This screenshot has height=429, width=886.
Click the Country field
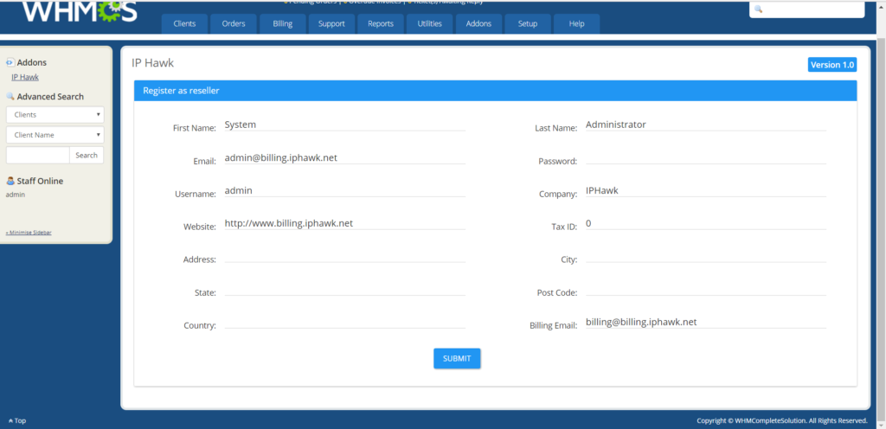click(344, 323)
